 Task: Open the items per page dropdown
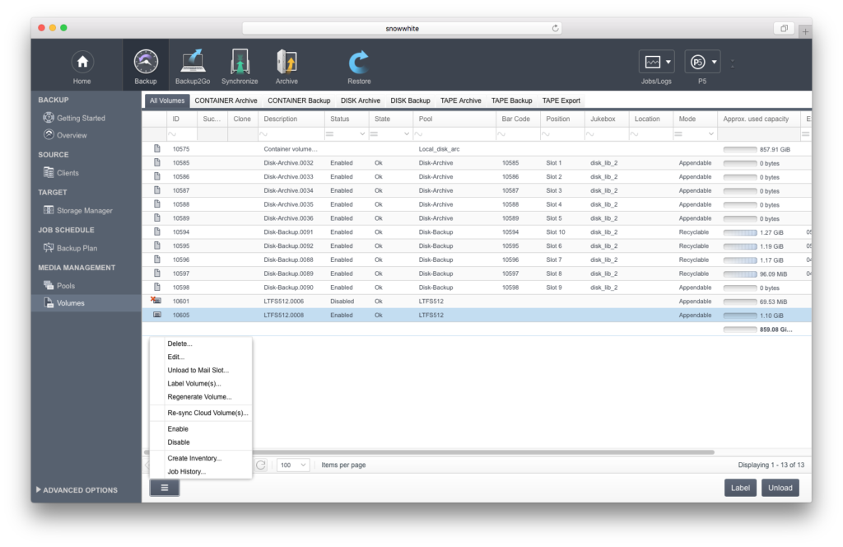(x=293, y=465)
